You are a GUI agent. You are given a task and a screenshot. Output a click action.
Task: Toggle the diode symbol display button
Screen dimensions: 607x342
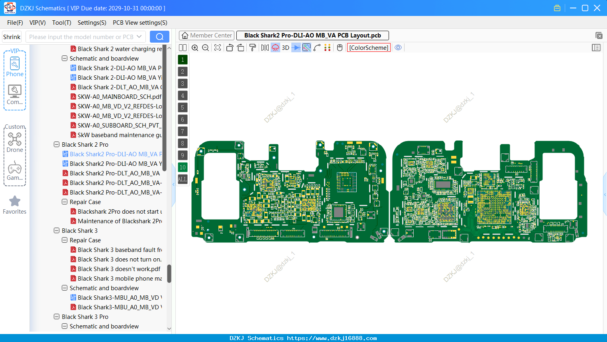(x=296, y=48)
